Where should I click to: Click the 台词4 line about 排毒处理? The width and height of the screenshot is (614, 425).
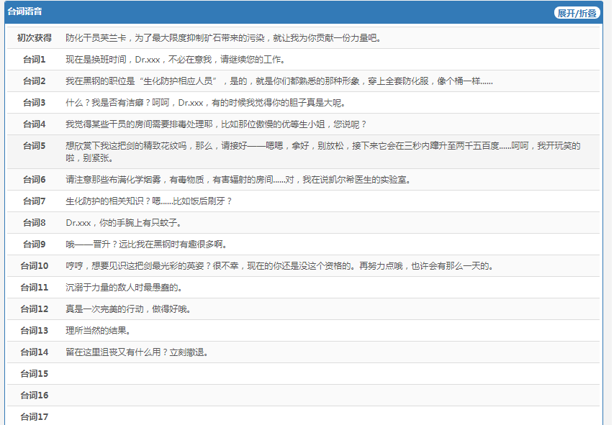(216, 124)
